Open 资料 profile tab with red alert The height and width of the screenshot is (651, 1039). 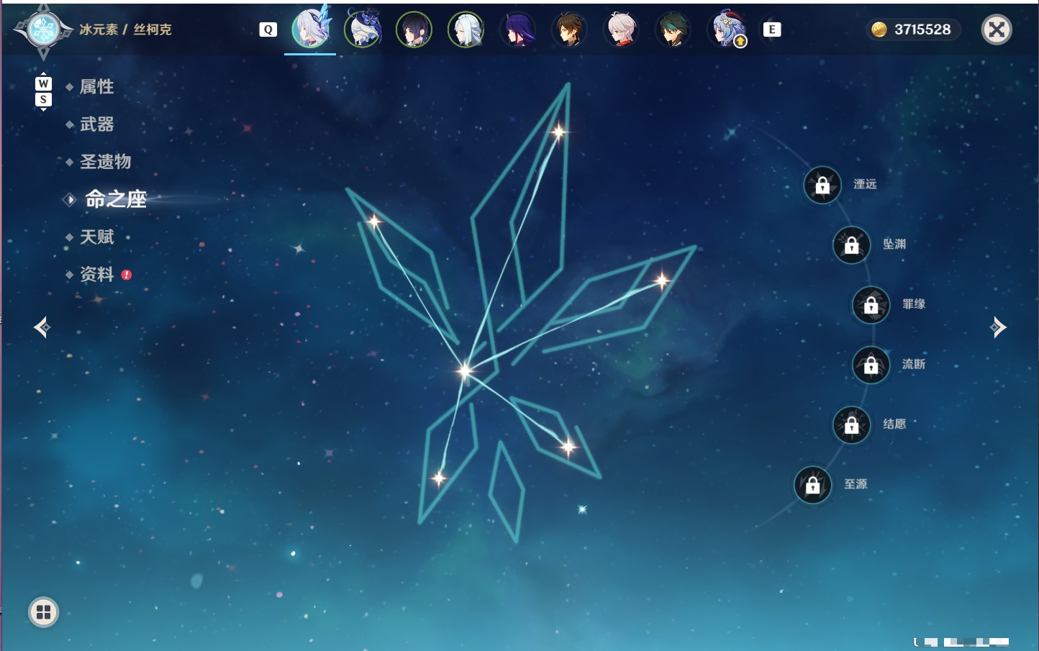coord(98,274)
